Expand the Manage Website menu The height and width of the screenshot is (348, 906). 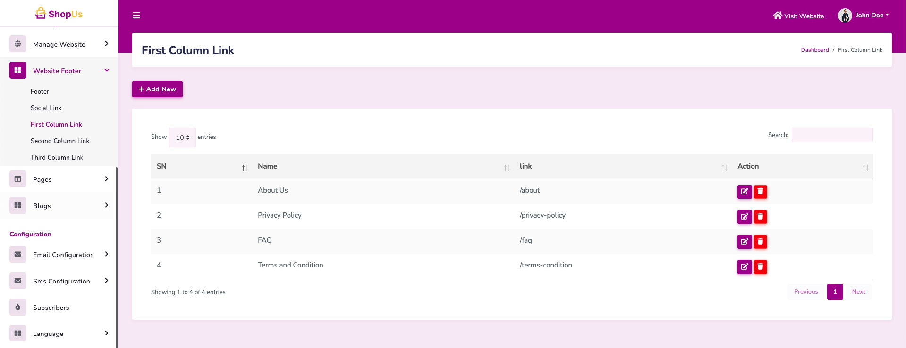[59, 44]
